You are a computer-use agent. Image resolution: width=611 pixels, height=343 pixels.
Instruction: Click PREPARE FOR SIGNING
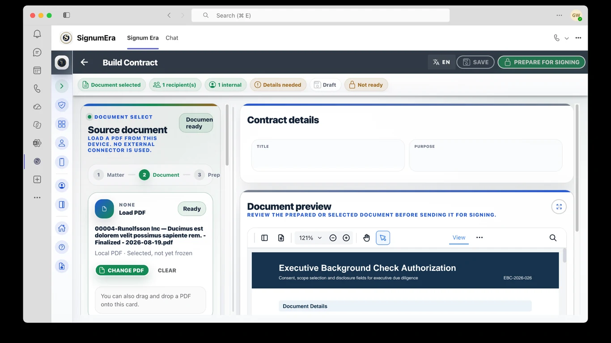(541, 62)
